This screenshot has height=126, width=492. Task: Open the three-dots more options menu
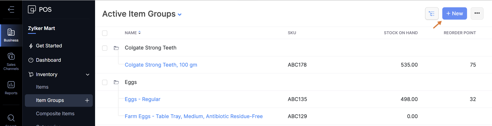pyautogui.click(x=477, y=14)
